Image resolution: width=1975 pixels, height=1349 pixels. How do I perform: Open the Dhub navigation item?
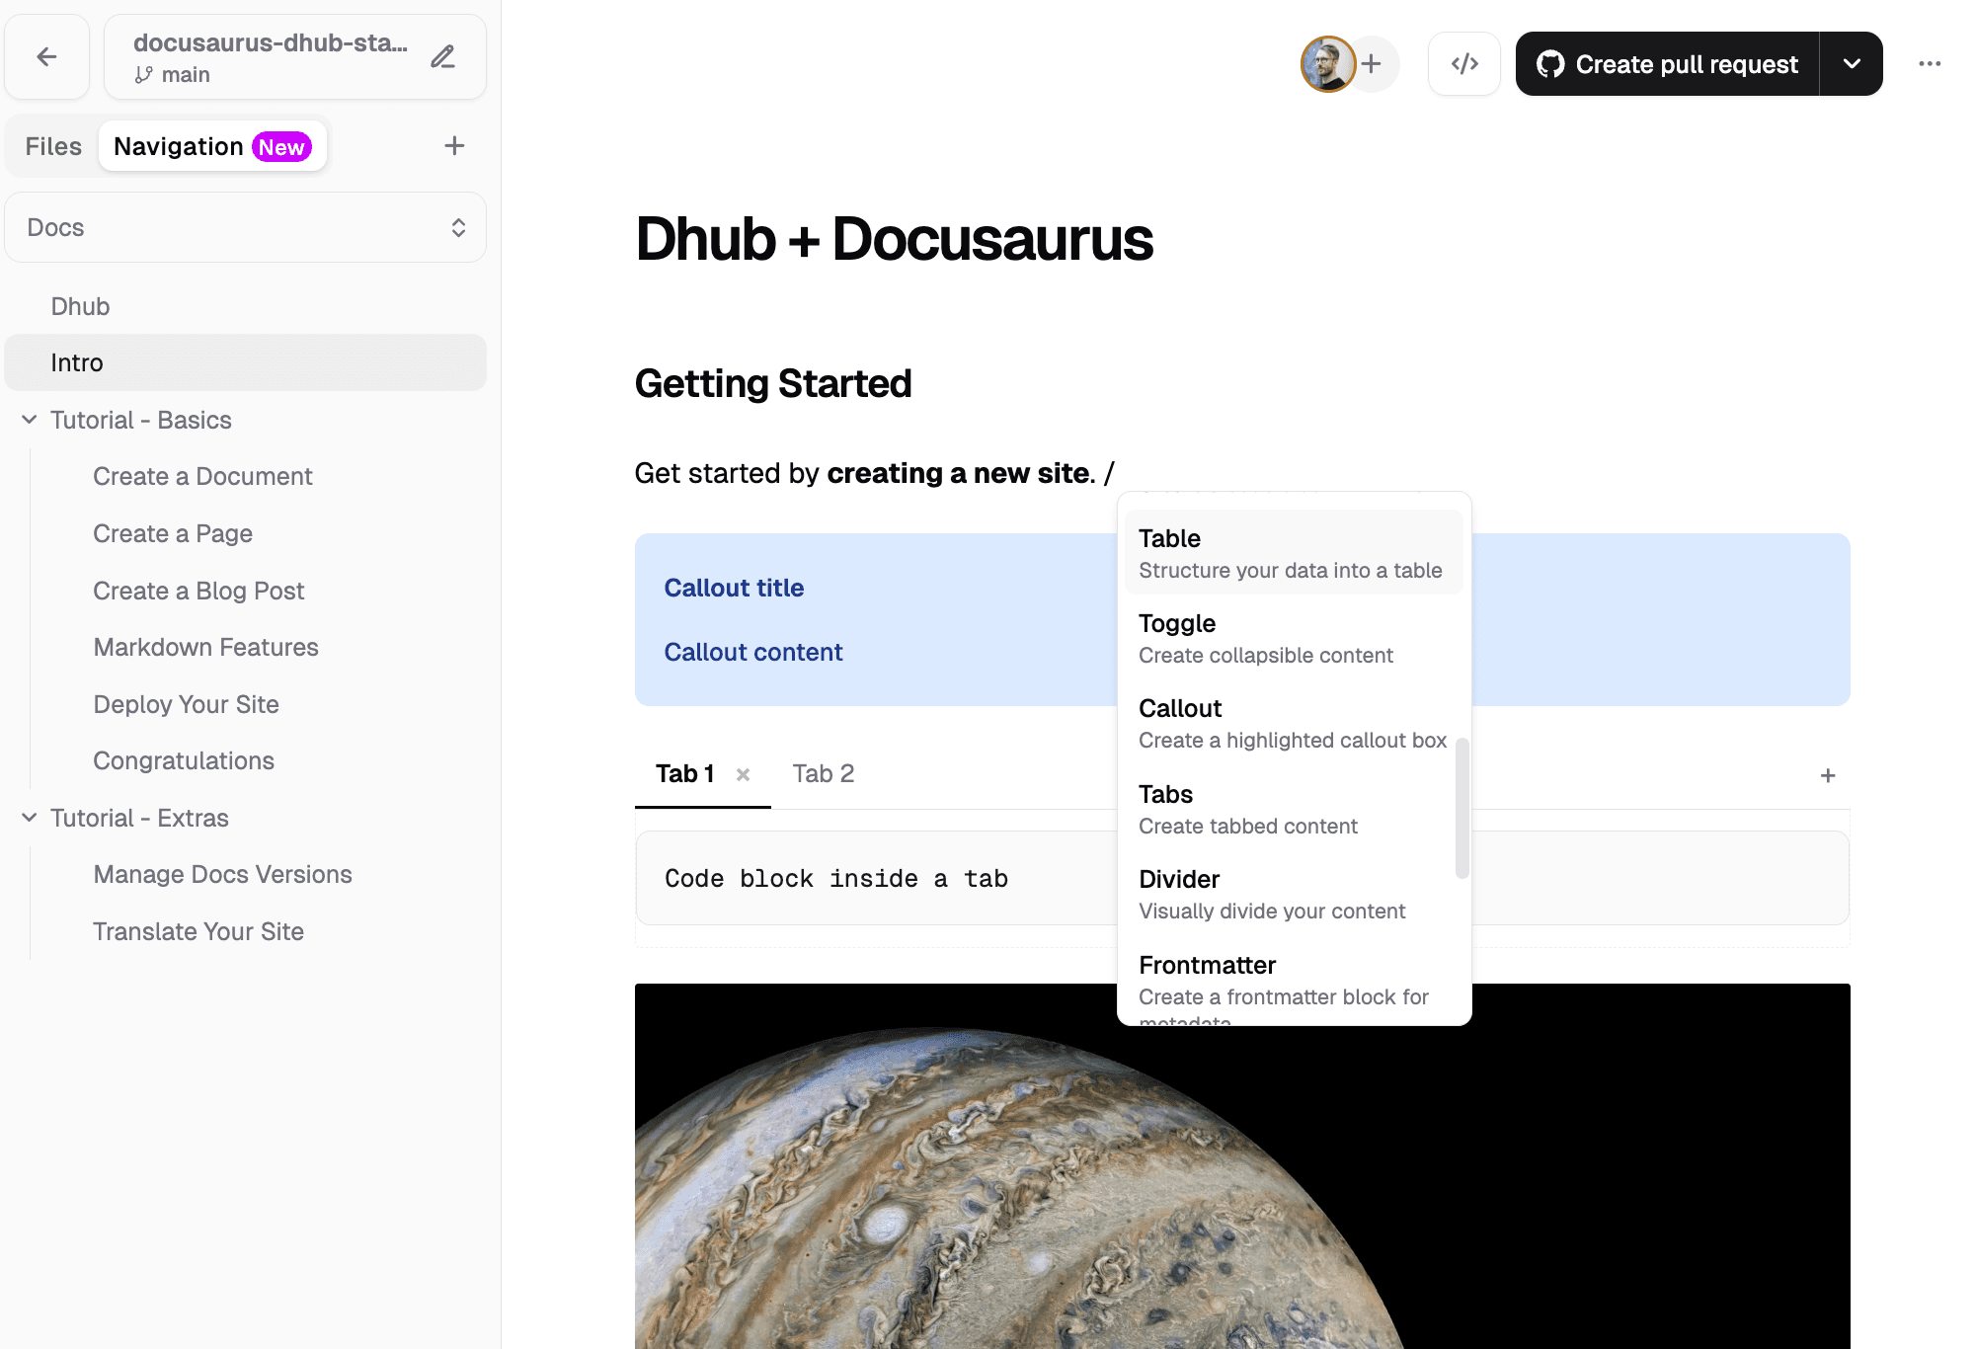point(246,306)
